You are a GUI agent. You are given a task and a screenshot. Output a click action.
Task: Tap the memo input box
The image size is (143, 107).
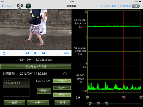tap(16, 88)
